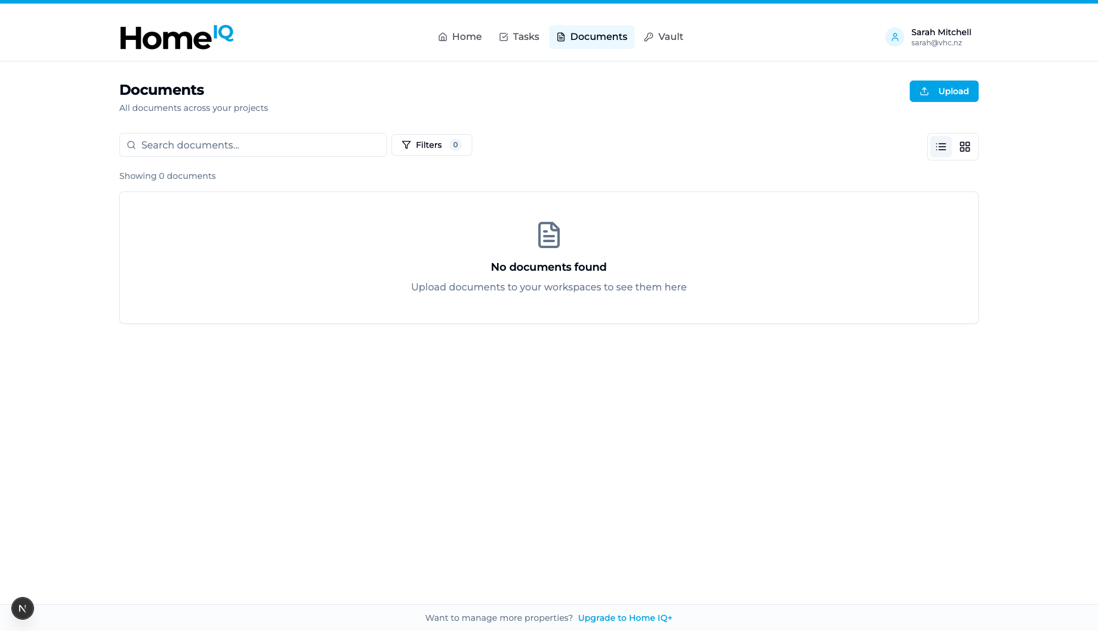Follow the Upgrade to Home IQ+ link
Image resolution: width=1098 pixels, height=631 pixels.
coord(625,618)
